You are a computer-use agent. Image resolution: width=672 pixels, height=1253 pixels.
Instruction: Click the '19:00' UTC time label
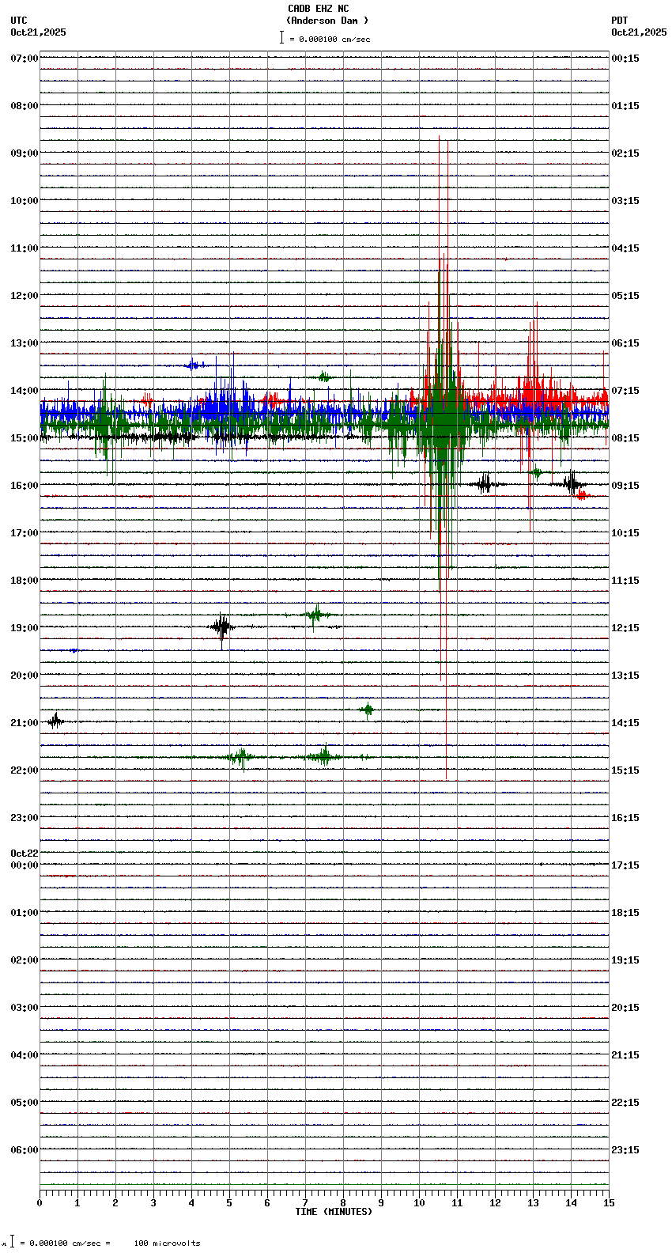click(x=25, y=628)
